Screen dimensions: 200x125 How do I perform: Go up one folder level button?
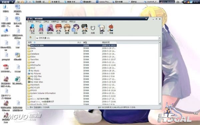pyautogui.click(x=30, y=38)
